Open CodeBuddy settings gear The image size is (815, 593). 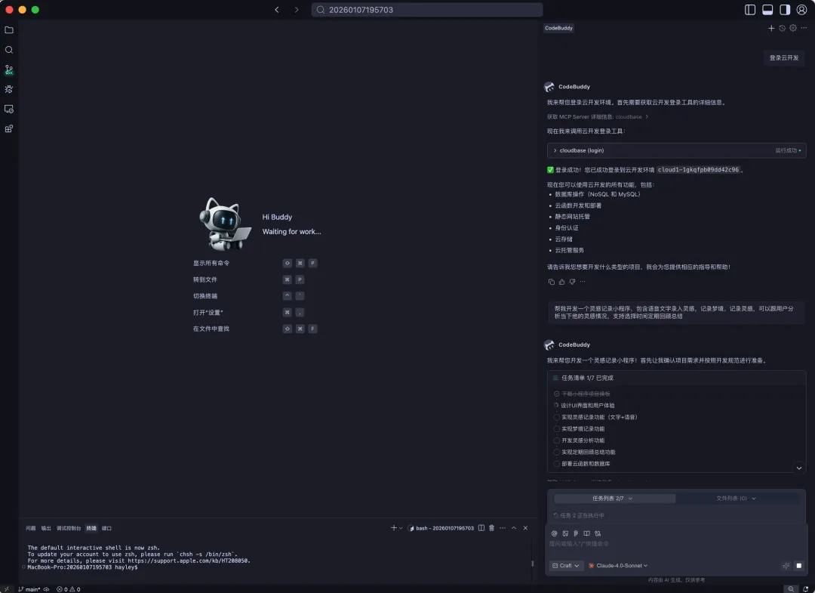click(x=793, y=28)
